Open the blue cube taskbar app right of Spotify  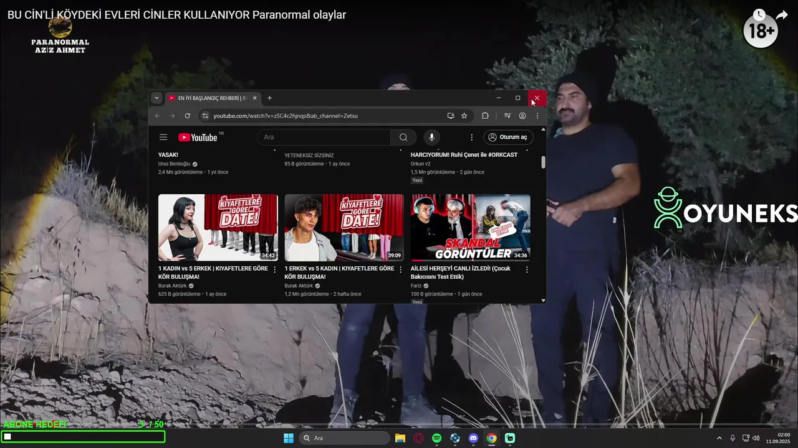click(455, 438)
